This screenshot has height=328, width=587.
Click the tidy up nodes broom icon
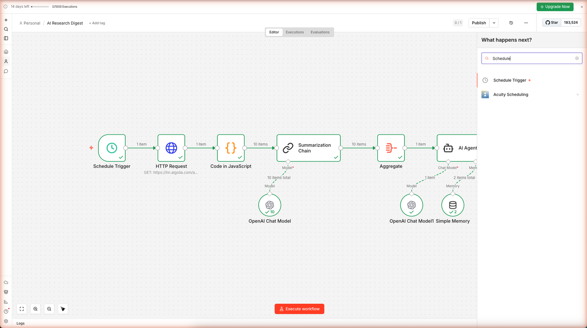(63, 309)
